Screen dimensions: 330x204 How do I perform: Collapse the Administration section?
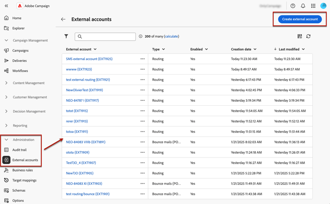6,140
